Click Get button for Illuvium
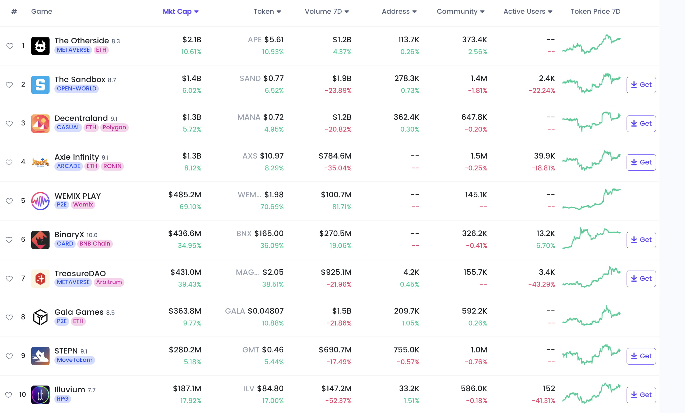The width and height of the screenshot is (685, 413). pyautogui.click(x=641, y=395)
